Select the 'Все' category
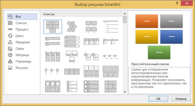The image size is (195, 106). 22,17
